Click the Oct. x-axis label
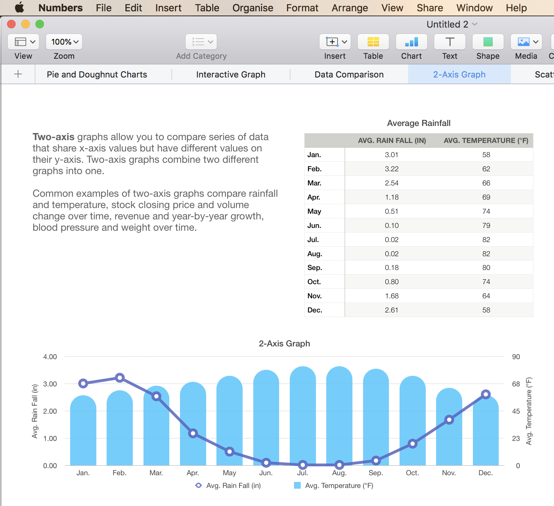 (x=412, y=473)
